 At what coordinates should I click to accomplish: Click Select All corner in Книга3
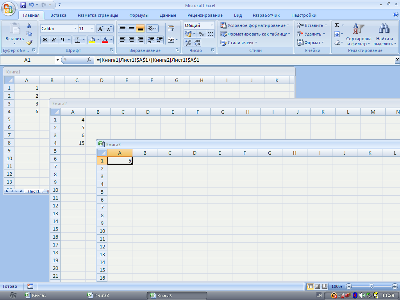coord(102,153)
